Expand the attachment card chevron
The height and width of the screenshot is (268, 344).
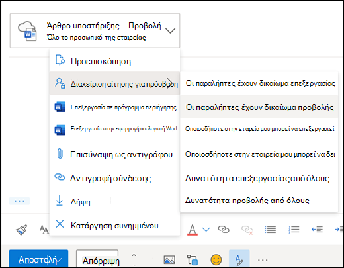tap(171, 30)
